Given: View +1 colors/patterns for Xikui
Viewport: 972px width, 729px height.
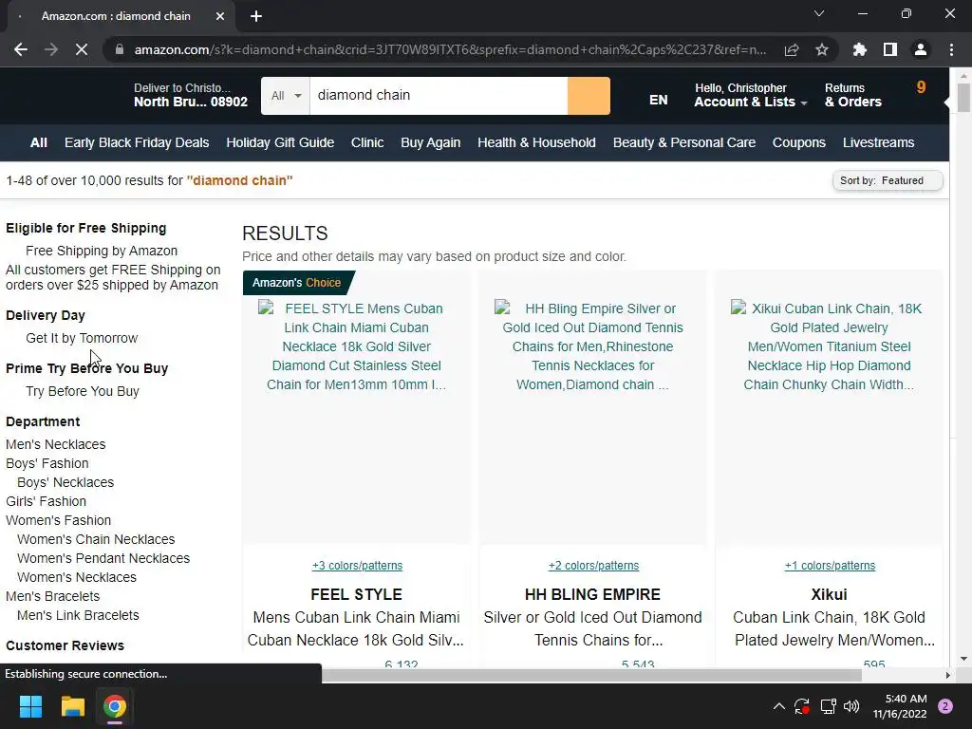Looking at the screenshot, I should click(x=830, y=566).
